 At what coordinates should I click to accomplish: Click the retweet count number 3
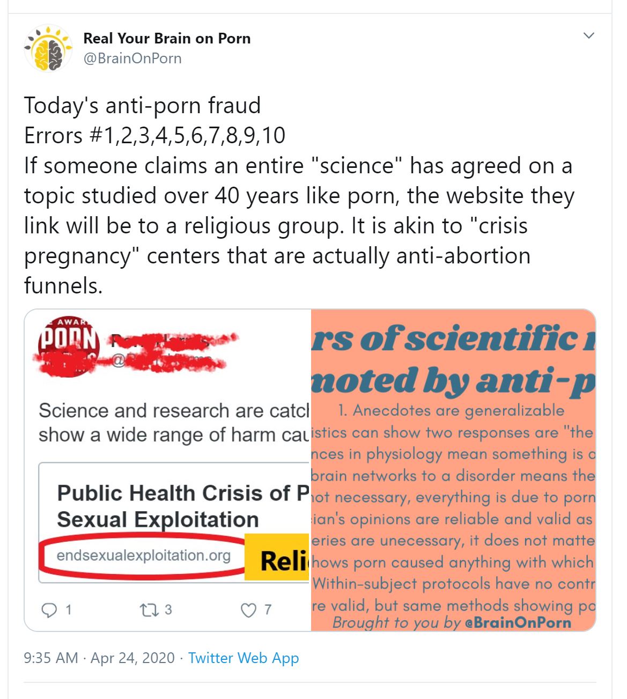click(x=168, y=609)
